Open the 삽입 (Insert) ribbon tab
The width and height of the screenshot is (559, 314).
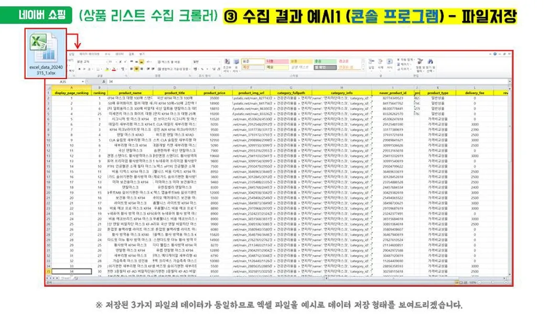[71, 54]
